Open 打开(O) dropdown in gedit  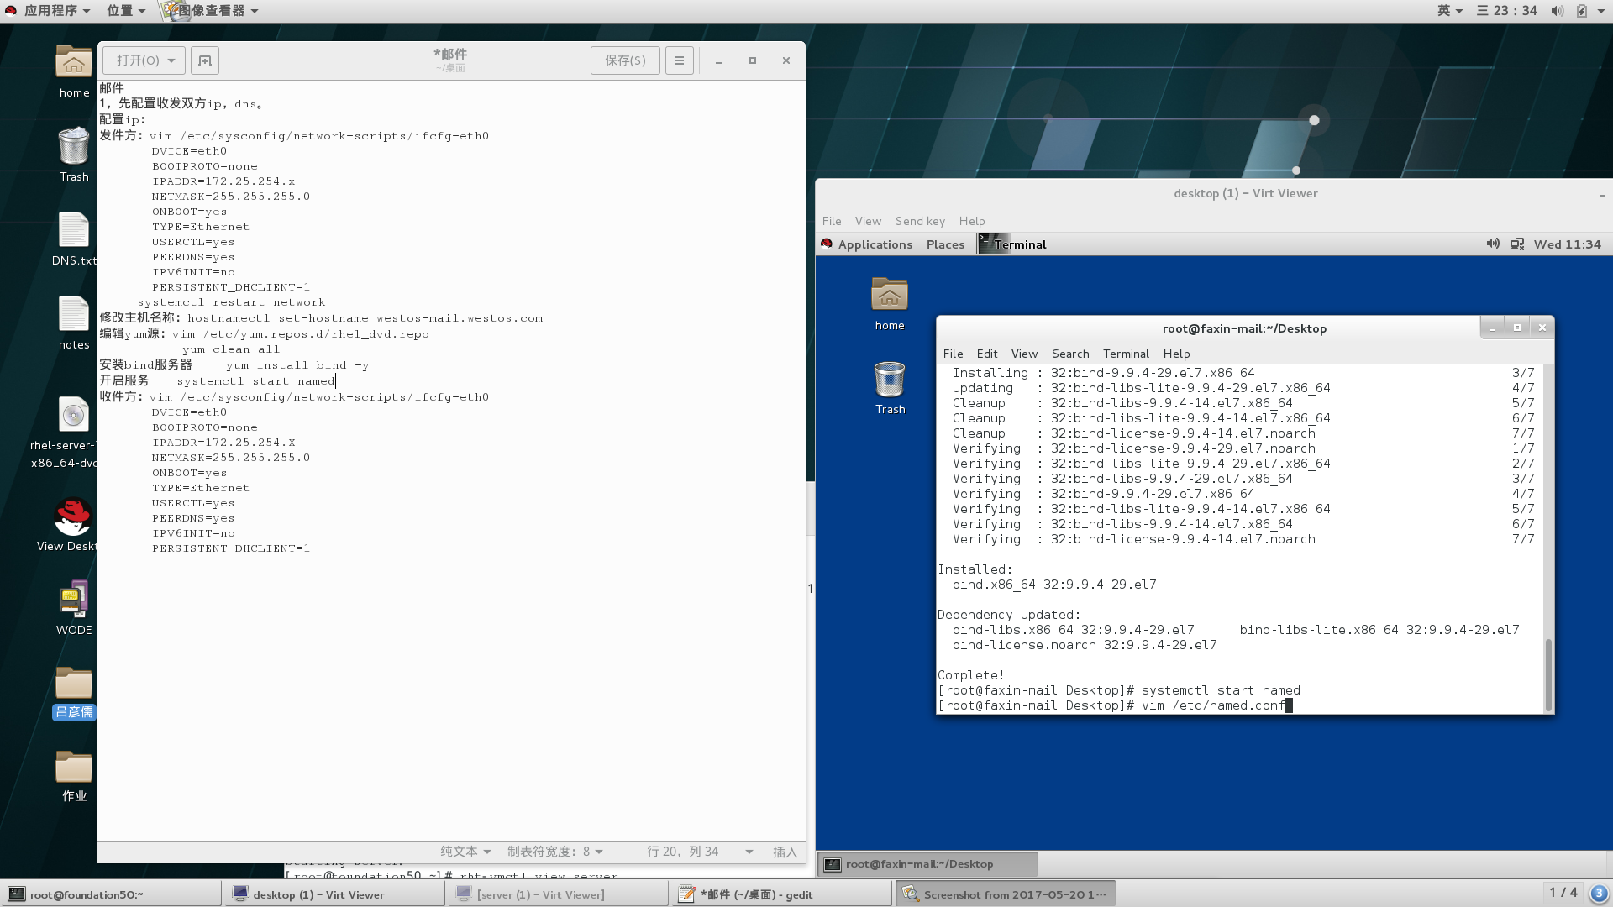(x=144, y=60)
